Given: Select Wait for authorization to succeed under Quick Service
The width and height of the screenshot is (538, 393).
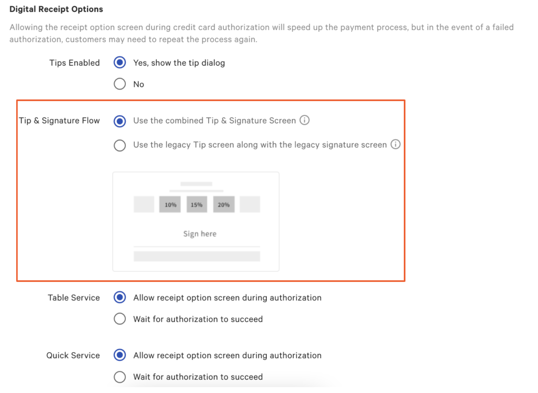Looking at the screenshot, I should pos(120,377).
